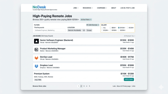The width and height of the screenshot is (168, 94).
Task: Expand the RESOURCES navigation dropdown
Action: [x=88, y=8]
